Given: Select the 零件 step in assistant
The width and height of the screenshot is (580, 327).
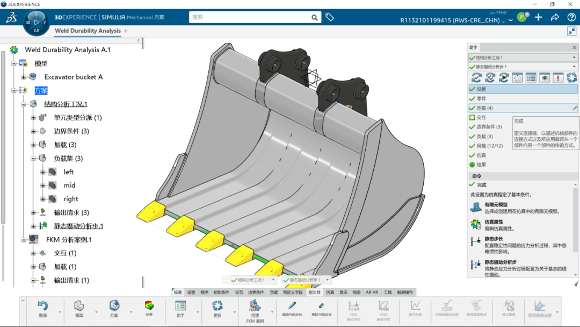Looking at the screenshot, I should (x=481, y=98).
